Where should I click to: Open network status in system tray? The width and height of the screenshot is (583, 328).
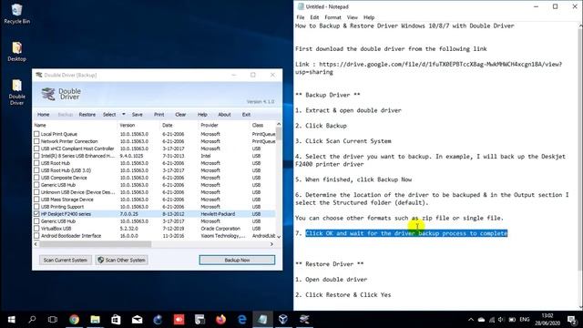(492, 320)
